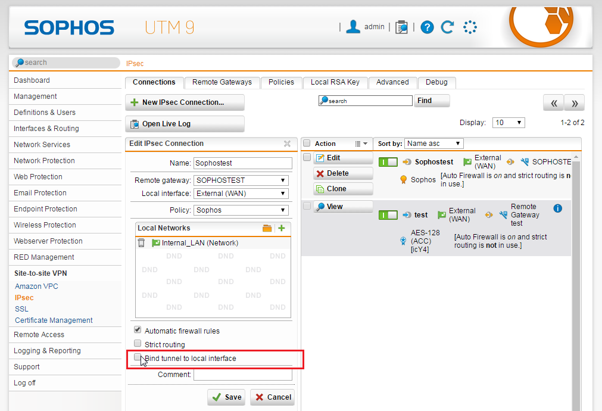Screen dimensions: 602x411
Task: Change Display count dropdown
Action: tap(509, 123)
